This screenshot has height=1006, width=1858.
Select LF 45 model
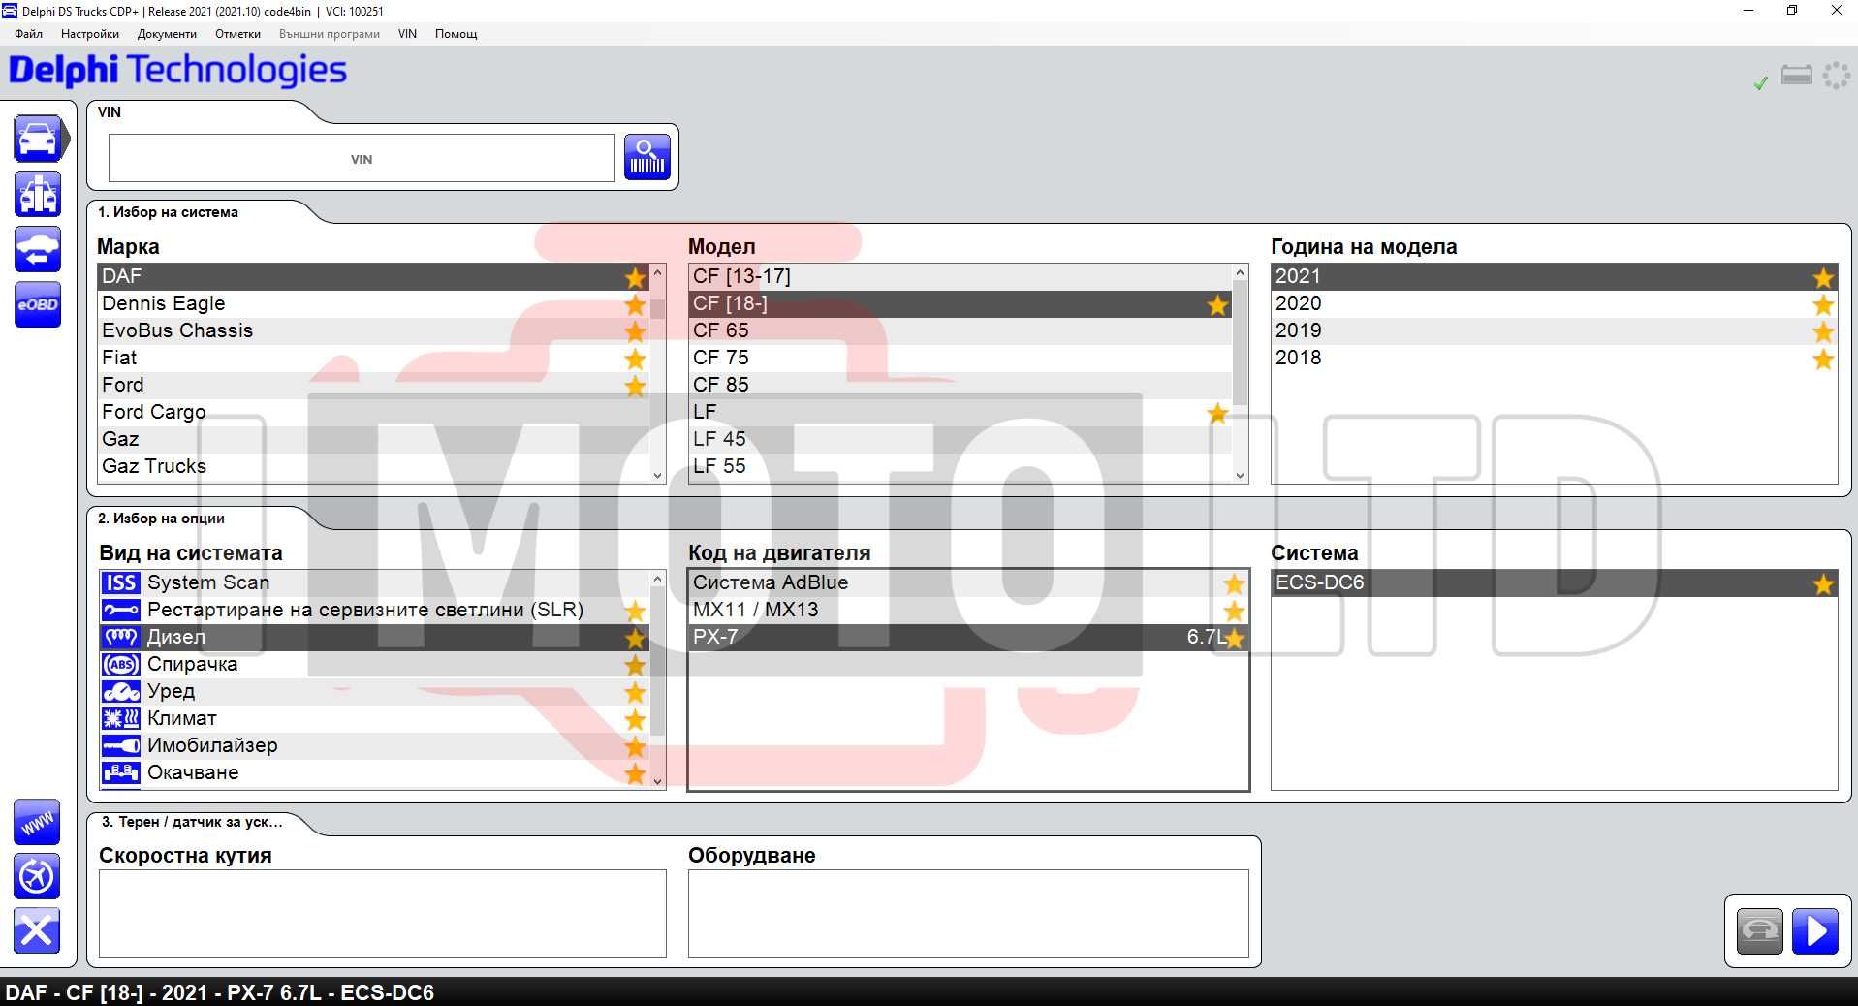click(960, 439)
